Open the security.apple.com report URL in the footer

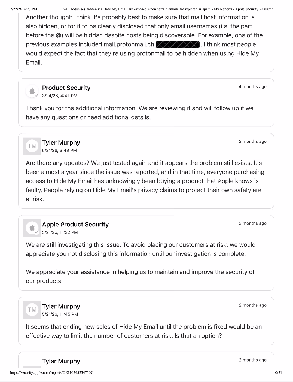pyautogui.click(x=51, y=372)
